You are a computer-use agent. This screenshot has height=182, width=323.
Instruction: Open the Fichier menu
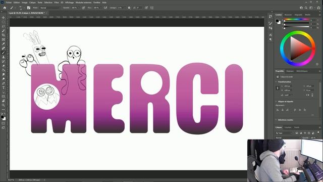(9, 3)
